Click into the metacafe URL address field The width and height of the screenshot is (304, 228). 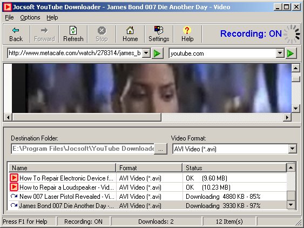(75, 53)
